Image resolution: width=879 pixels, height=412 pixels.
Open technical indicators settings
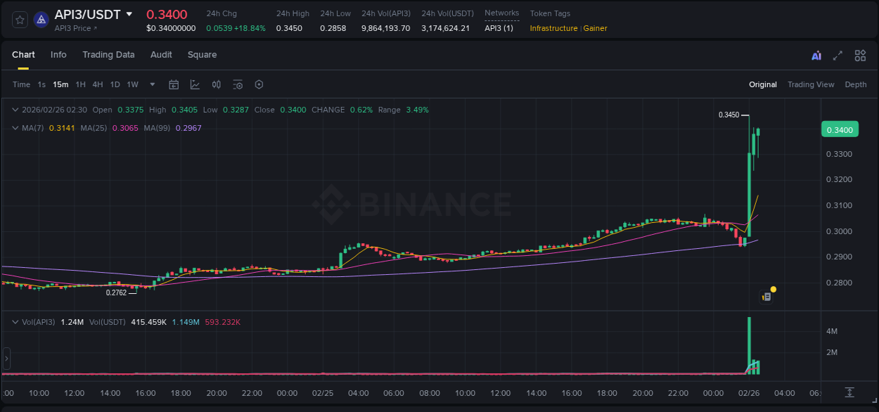238,84
